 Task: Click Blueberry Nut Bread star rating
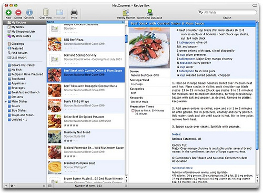pos(71,141)
